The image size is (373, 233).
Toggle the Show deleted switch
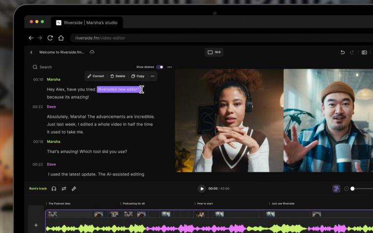[160, 67]
